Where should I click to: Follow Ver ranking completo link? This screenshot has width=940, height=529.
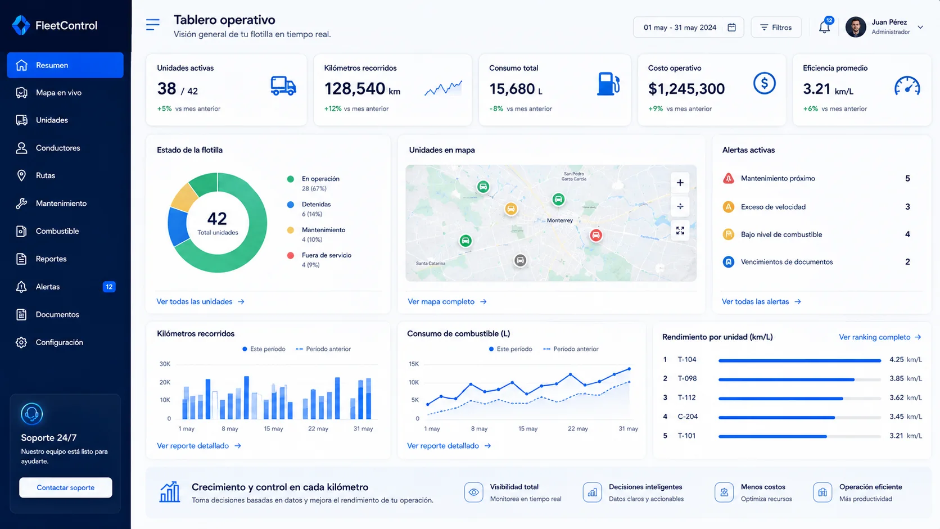tap(880, 337)
